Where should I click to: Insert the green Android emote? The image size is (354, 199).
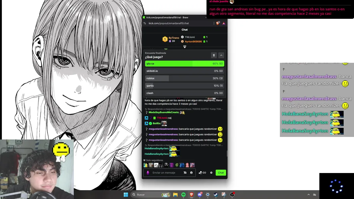click(177, 165)
